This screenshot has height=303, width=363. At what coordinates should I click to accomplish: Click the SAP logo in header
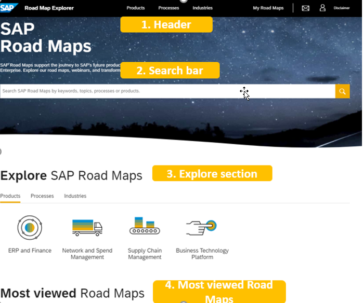[9, 8]
